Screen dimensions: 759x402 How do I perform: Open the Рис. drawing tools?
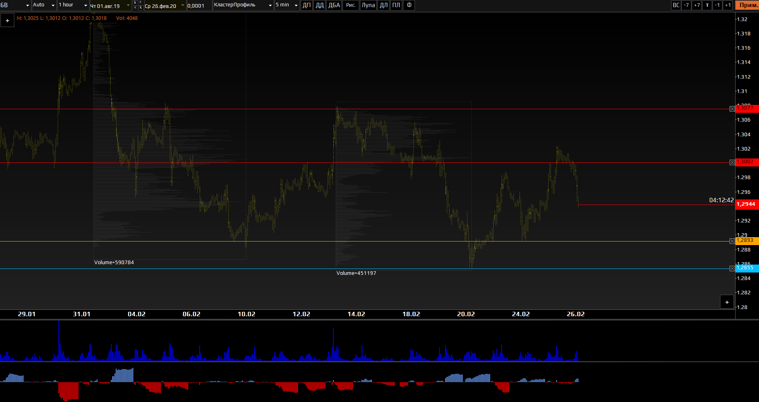click(x=350, y=5)
